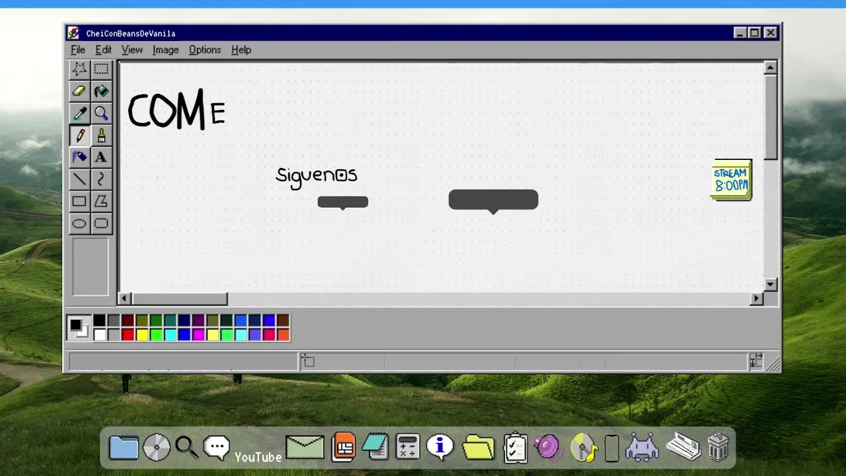Pick the Fill With Color bucket tool
This screenshot has height=476, width=846.
tap(101, 91)
